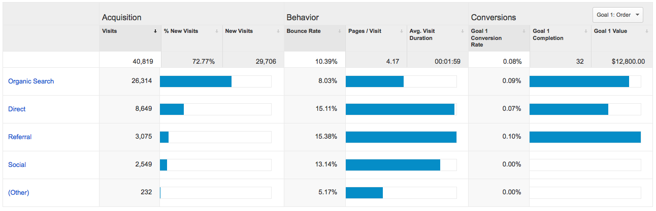Screen dimensions: 656x211
Task: Click the Direct bounce rate bar
Action: pos(400,109)
